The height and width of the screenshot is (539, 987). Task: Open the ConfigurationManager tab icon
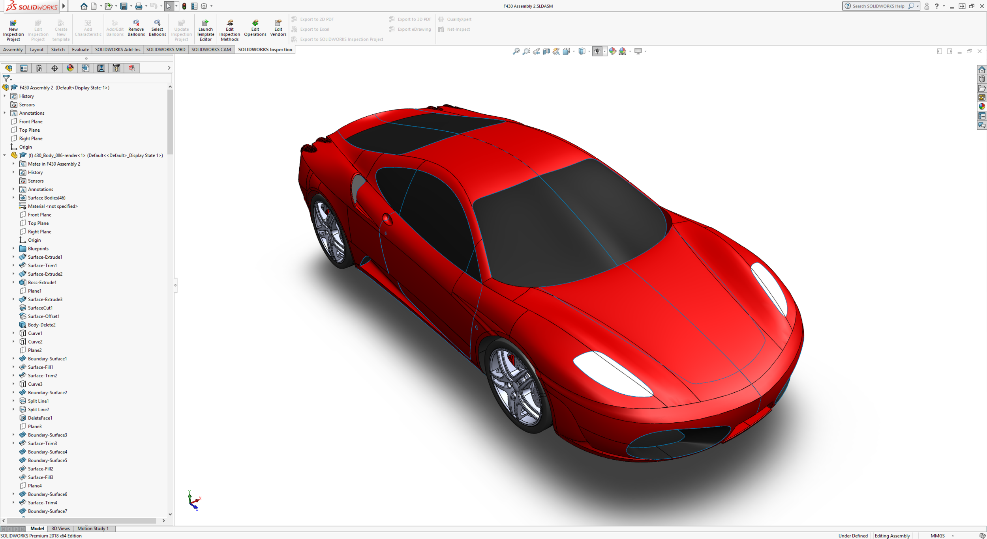pos(39,68)
